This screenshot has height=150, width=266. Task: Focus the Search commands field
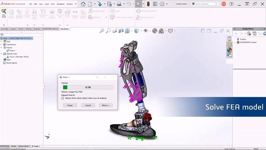(205, 4)
